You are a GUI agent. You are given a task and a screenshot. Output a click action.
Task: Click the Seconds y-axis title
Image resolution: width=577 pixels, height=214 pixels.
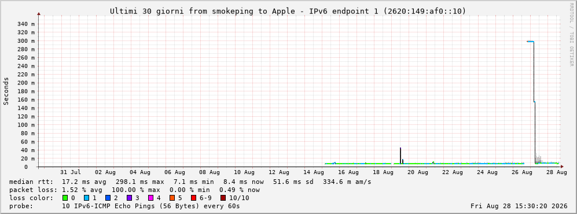(x=6, y=91)
